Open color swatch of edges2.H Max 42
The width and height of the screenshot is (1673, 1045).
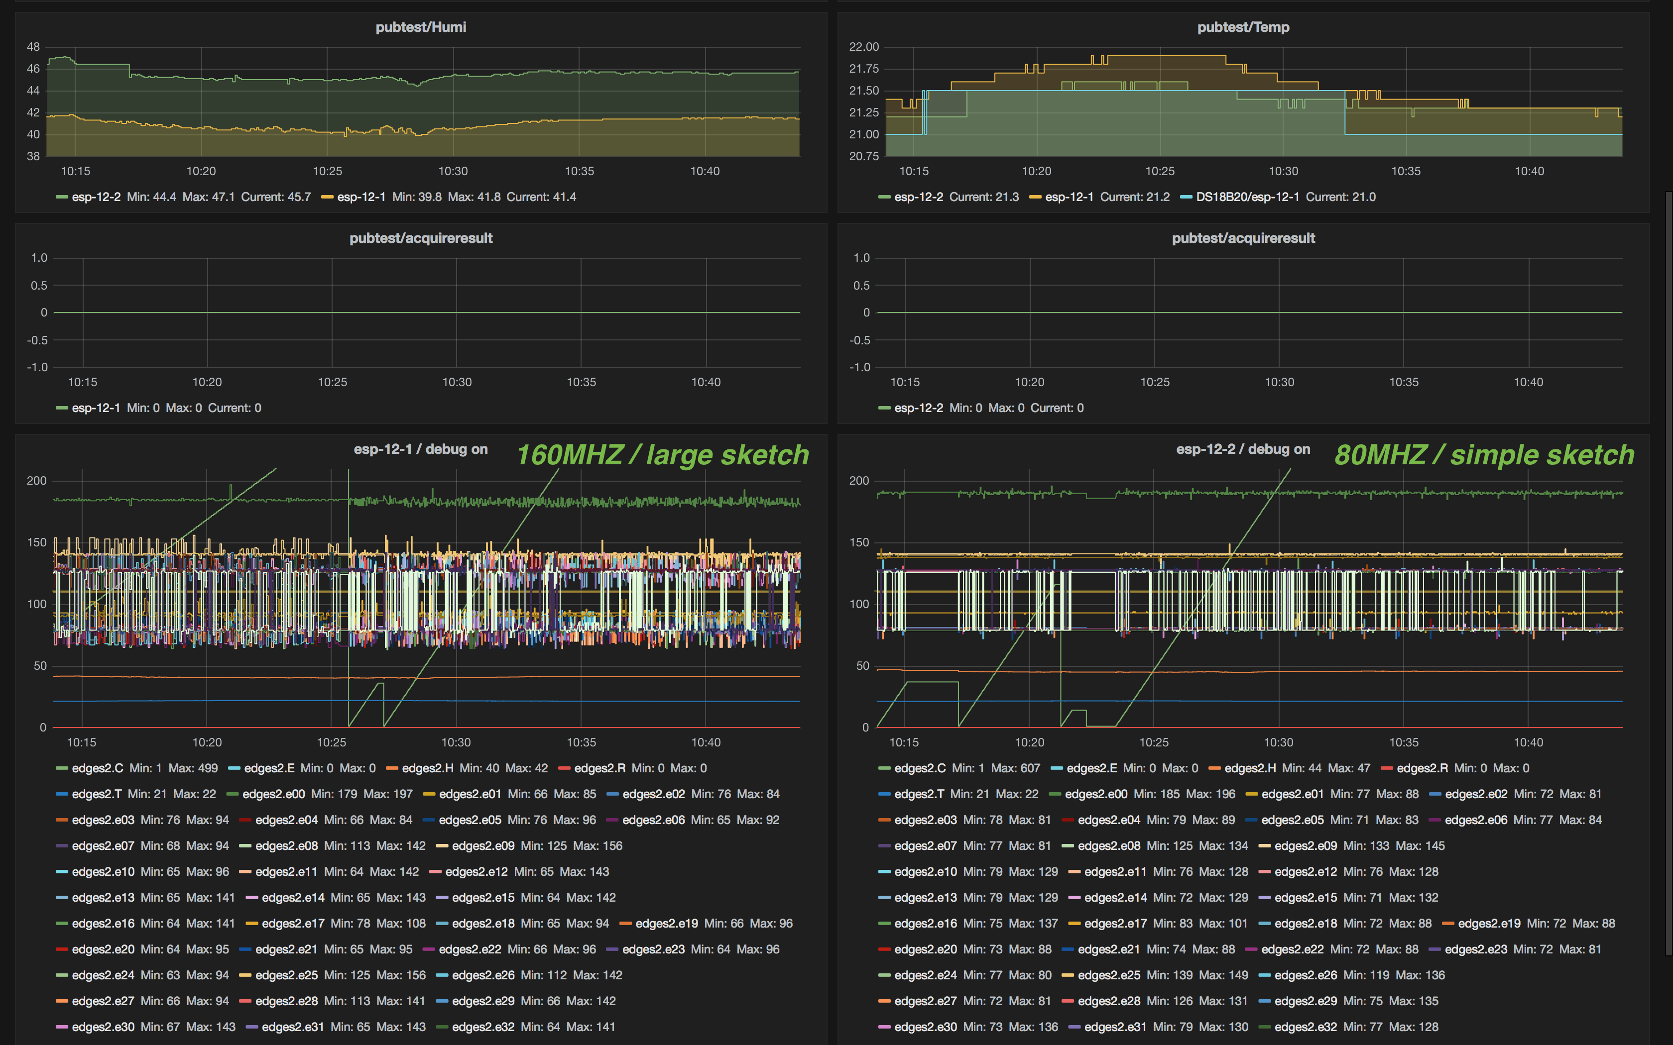pos(392,768)
